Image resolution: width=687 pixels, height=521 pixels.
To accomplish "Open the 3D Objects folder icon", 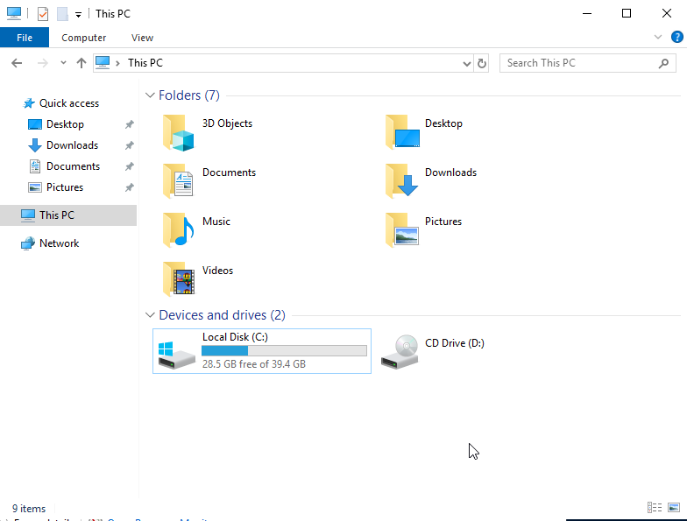I will pyautogui.click(x=178, y=132).
